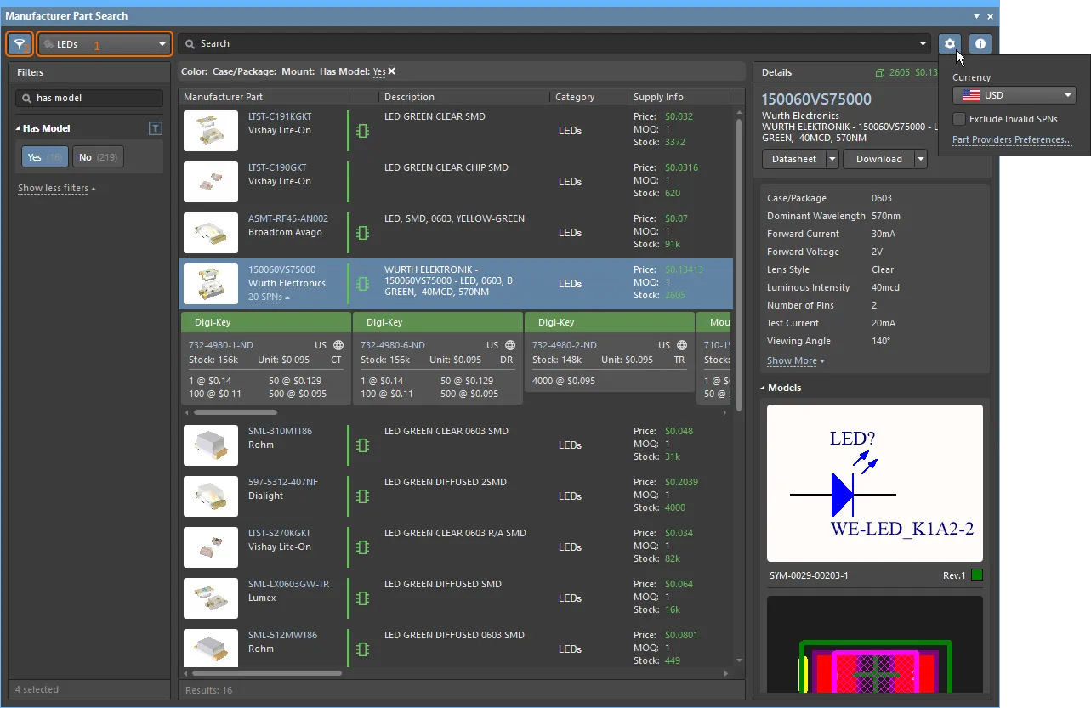This screenshot has height=708, width=1091.
Task: Click globe icon on 732-4980-6-ND card
Action: tap(510, 345)
